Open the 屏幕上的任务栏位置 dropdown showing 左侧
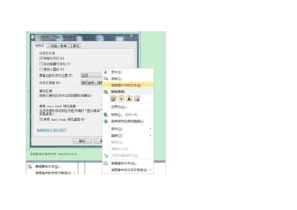This screenshot has height=210, width=297. (x=91, y=76)
